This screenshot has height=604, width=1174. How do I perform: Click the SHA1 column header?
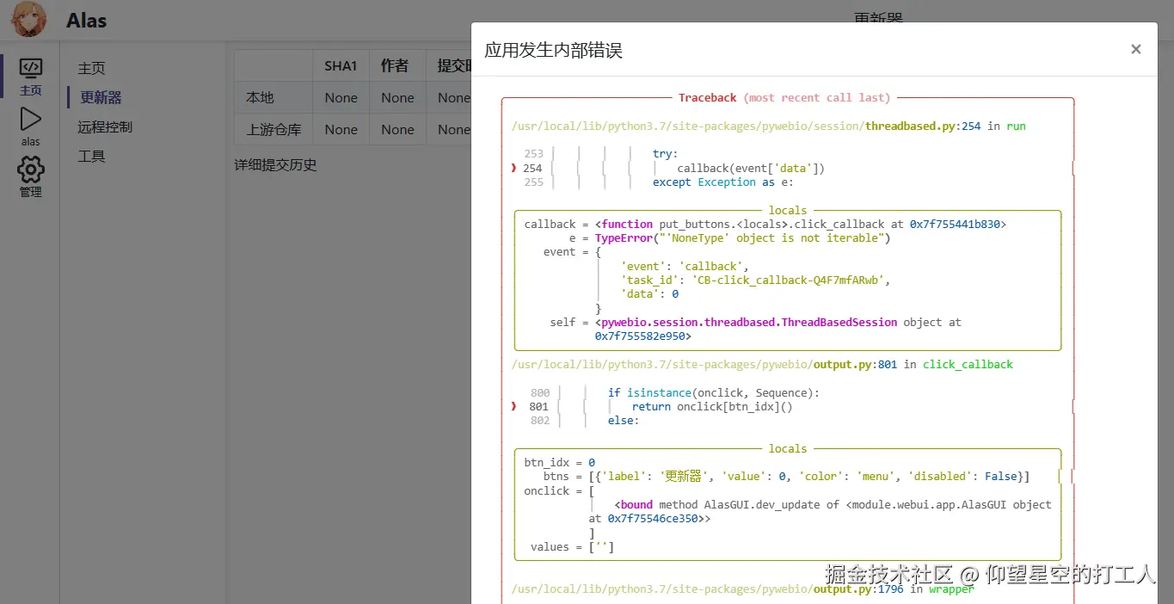click(341, 65)
